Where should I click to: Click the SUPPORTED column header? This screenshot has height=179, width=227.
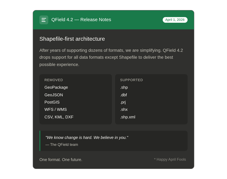(131, 80)
